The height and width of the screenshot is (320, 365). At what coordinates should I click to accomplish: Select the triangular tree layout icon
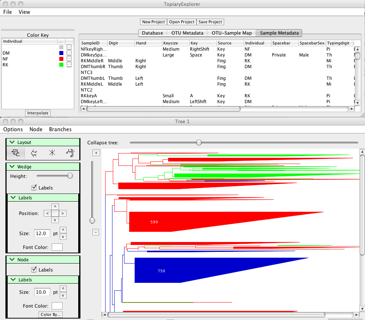pos(34,153)
